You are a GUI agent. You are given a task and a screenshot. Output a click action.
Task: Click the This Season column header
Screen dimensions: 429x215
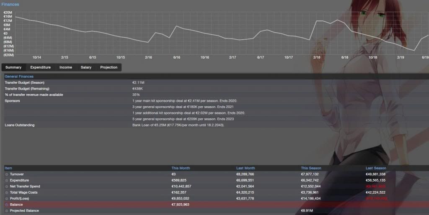pos(311,168)
